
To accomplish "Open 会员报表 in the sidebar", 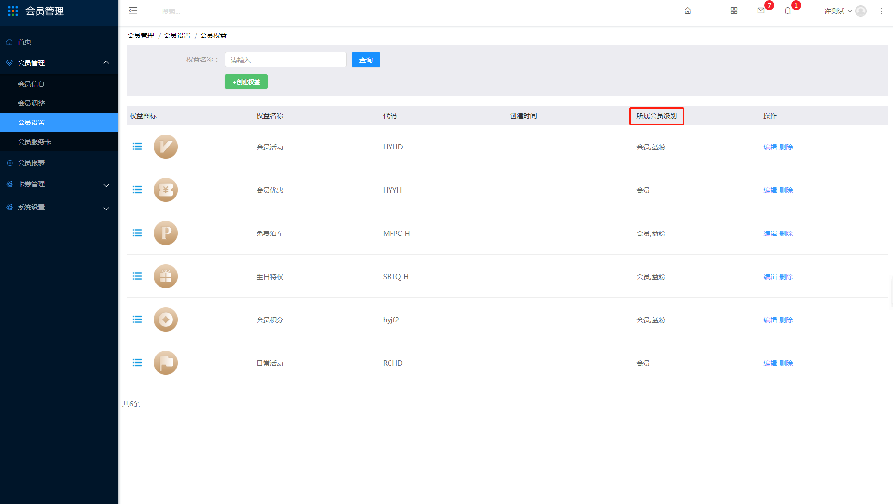I will tap(59, 163).
